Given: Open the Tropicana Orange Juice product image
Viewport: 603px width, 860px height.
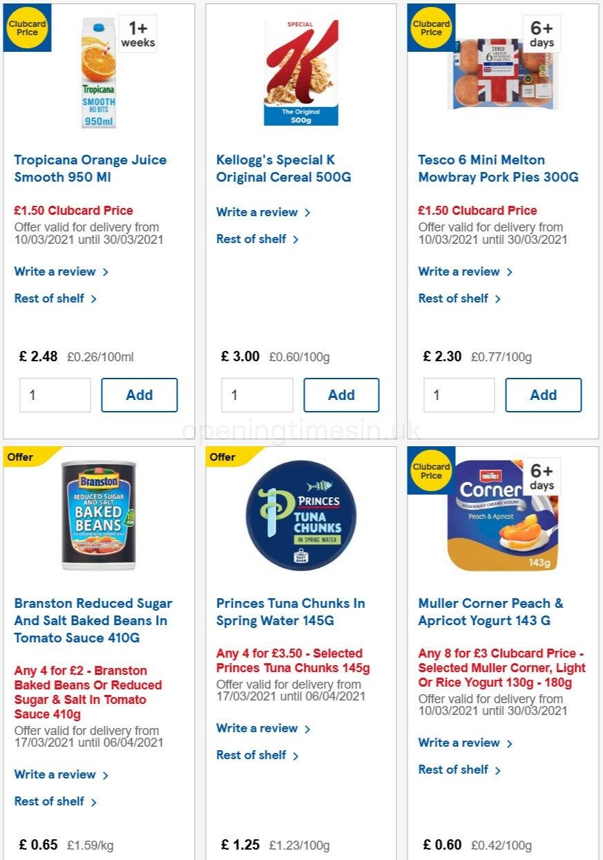Looking at the screenshot, I should (98, 73).
